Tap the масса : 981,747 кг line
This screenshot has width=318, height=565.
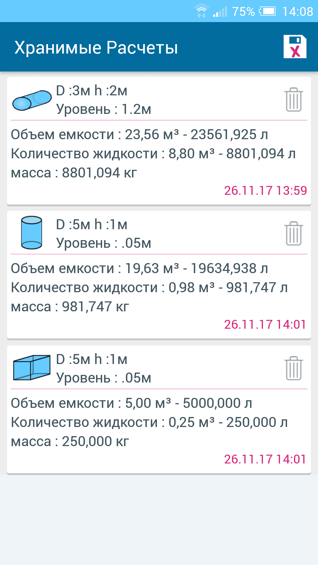70,307
